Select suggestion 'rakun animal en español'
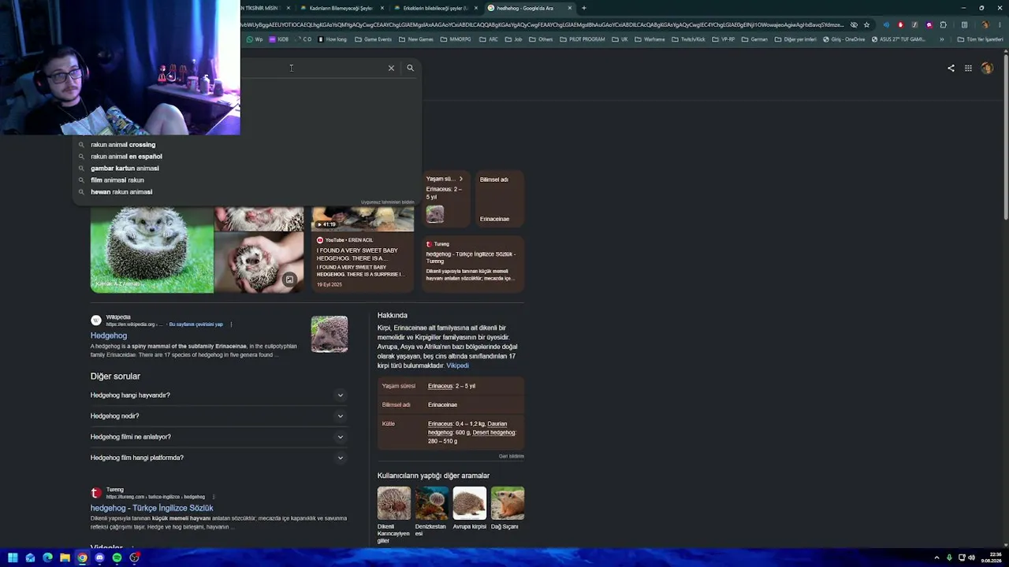 [x=126, y=156]
